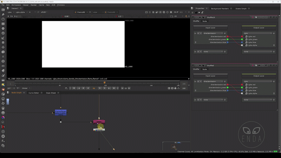Switch to Scene Graph tab
Viewport: 281px width, 158px height.
tap(241, 8)
